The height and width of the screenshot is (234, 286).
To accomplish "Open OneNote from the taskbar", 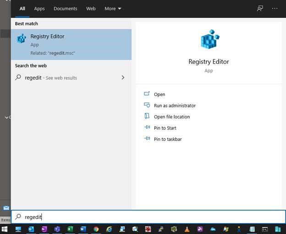I will pos(44,229).
